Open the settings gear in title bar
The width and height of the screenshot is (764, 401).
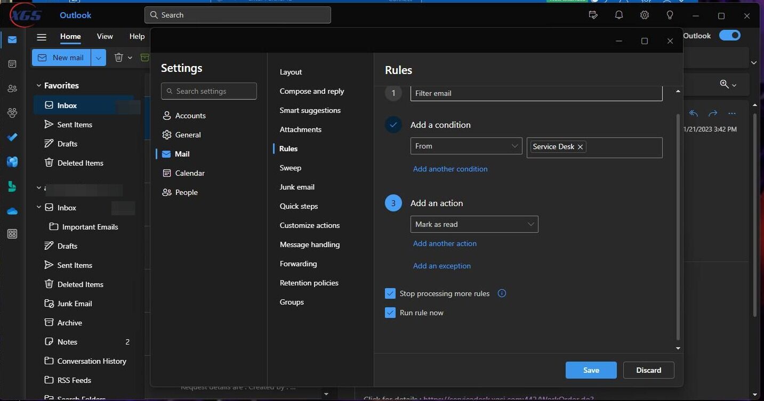644,15
